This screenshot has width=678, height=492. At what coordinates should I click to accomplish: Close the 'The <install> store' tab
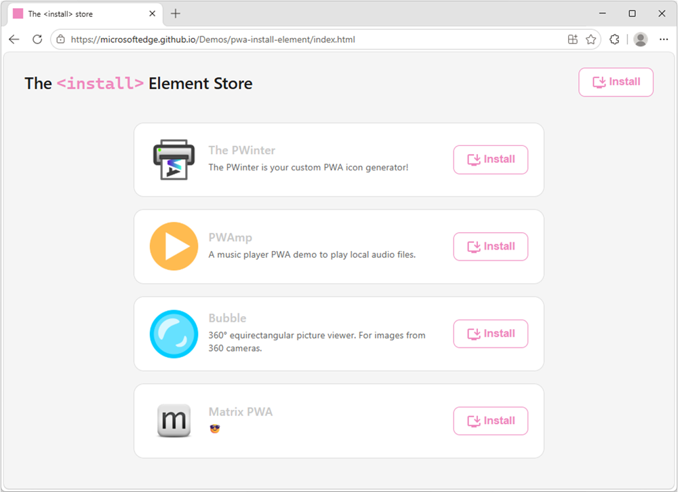[x=152, y=14]
